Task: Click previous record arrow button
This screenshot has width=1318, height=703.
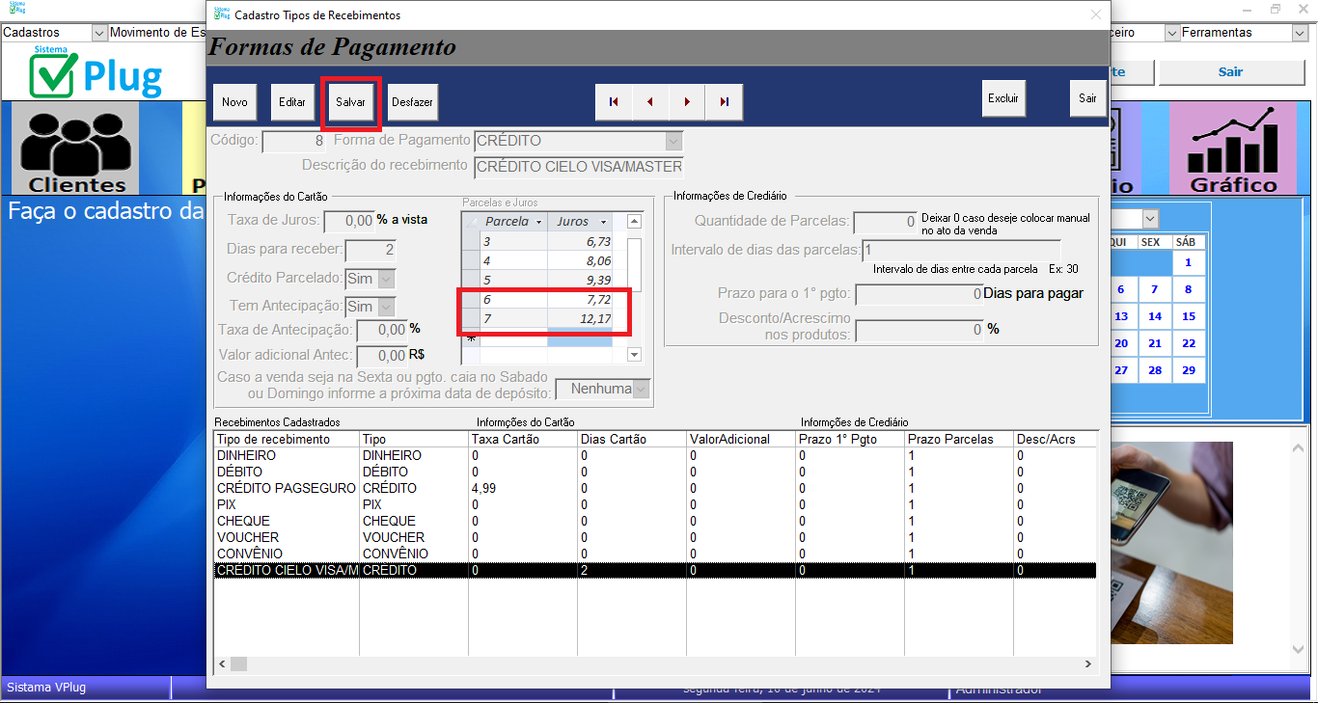Action: click(650, 102)
